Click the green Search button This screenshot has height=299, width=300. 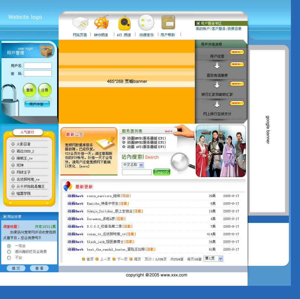[x=161, y=172]
